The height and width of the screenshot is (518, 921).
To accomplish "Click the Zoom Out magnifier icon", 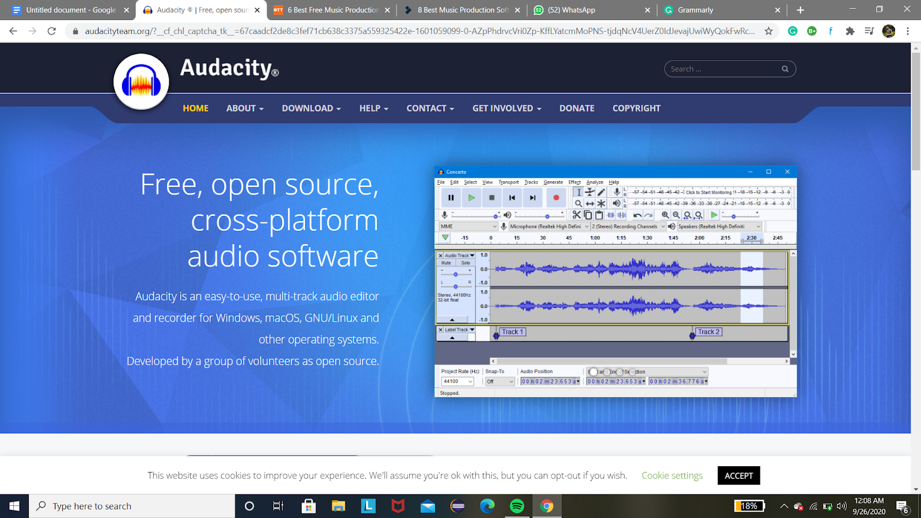I will pos(676,215).
